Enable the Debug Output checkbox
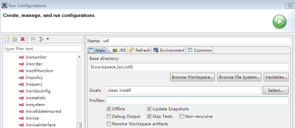The width and height of the screenshot is (295, 128). [109, 116]
